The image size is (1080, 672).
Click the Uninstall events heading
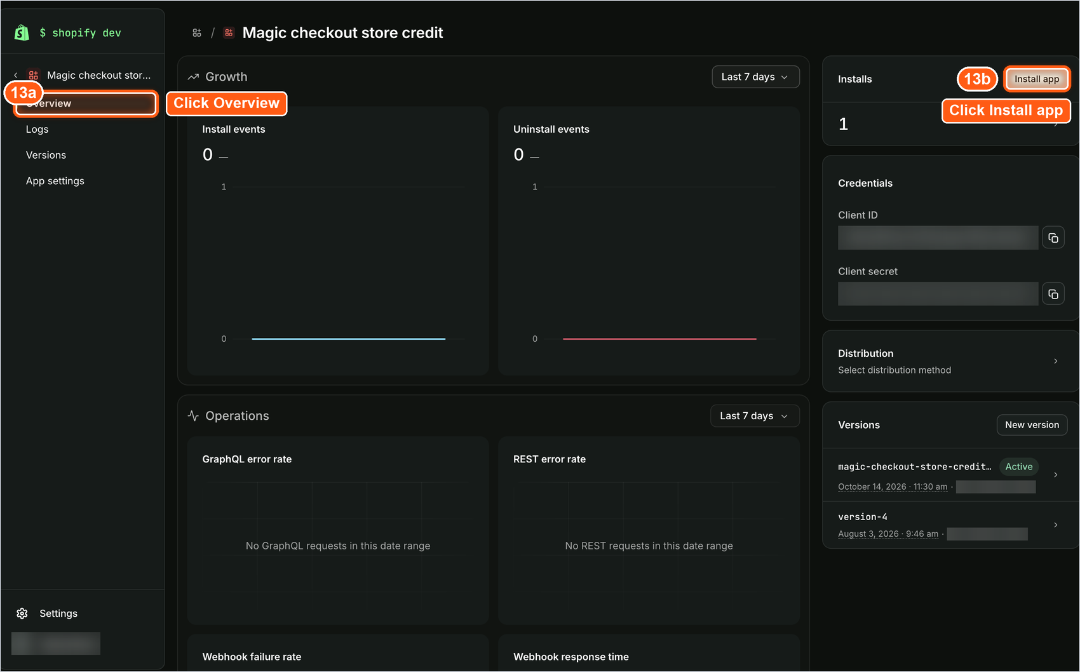pyautogui.click(x=551, y=129)
